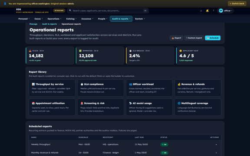Viewport: 250px width, 156px height.
Task: Click the Schedule button
Action: coord(213,38)
